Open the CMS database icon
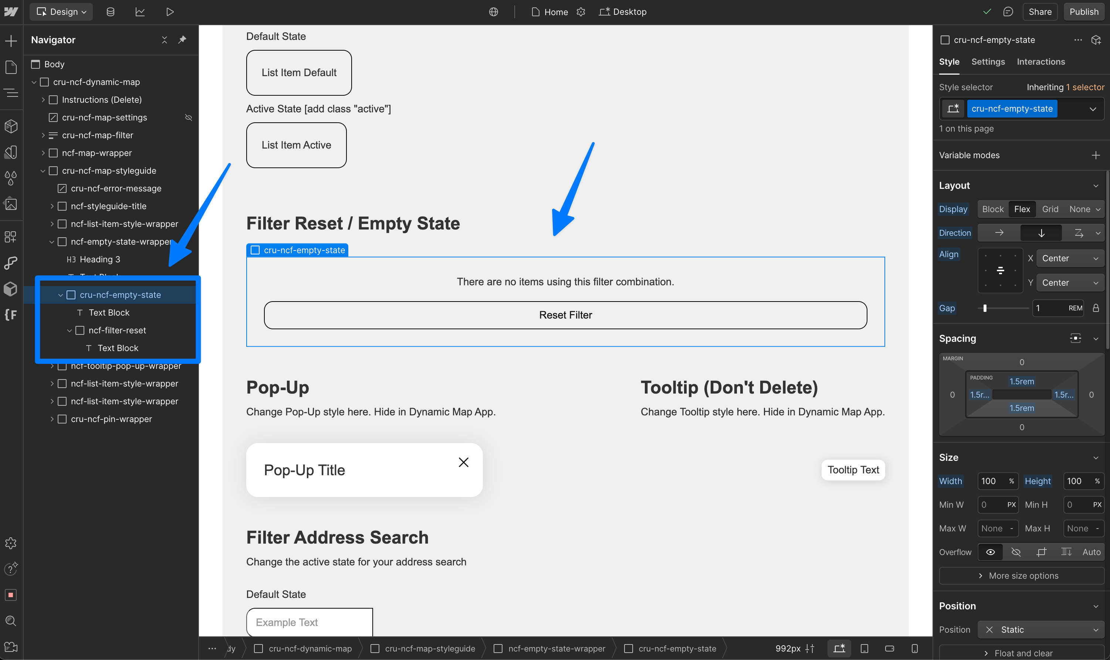 click(110, 12)
